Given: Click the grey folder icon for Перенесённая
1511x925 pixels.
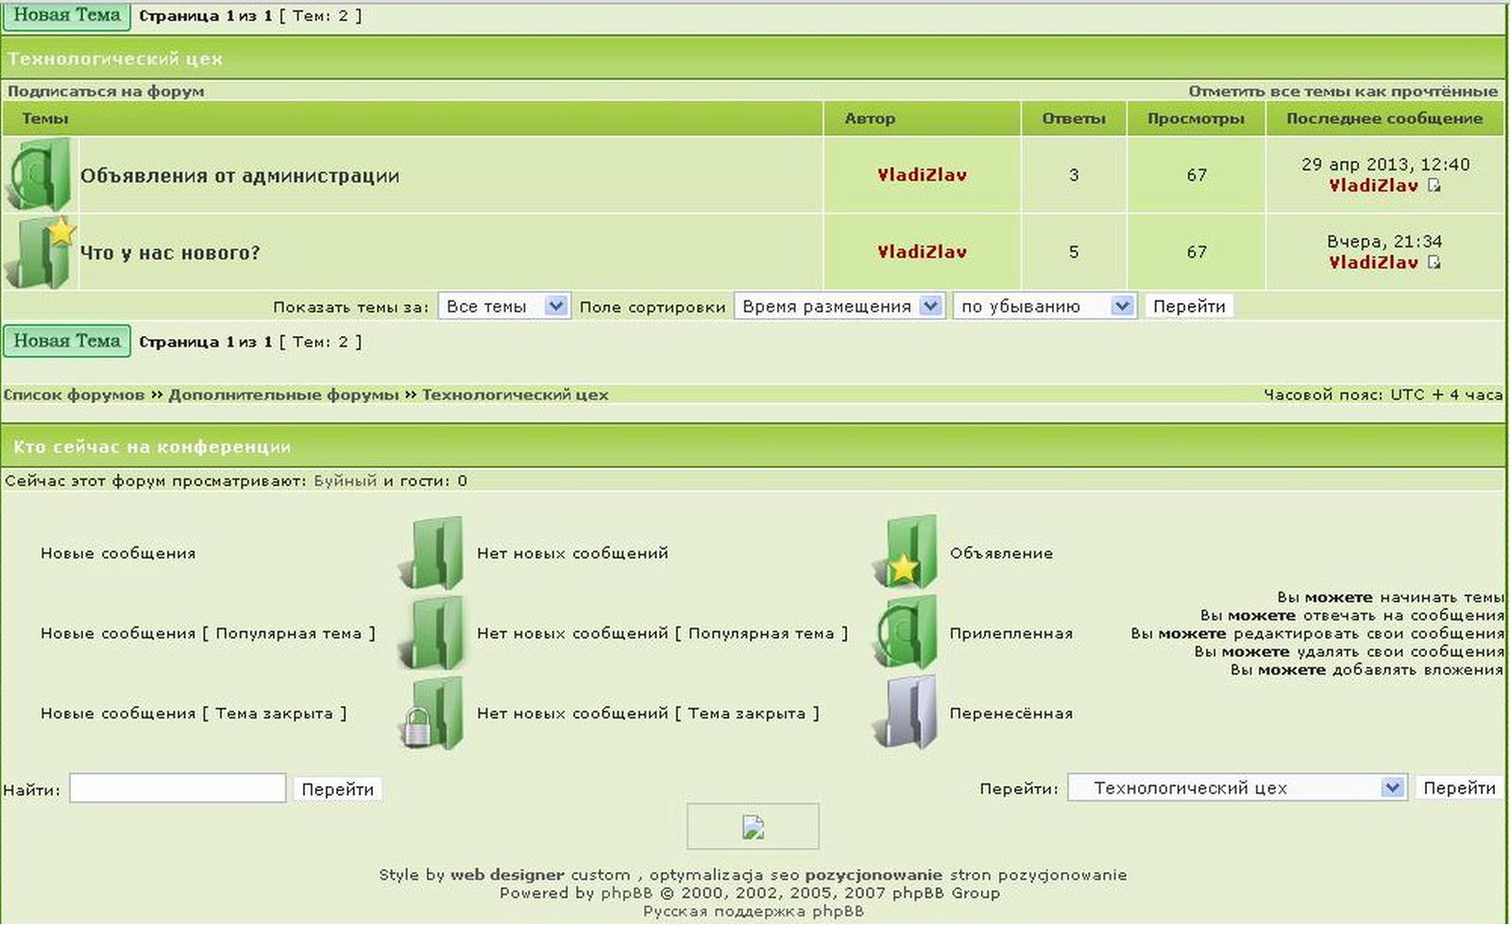Looking at the screenshot, I should 906,713.
